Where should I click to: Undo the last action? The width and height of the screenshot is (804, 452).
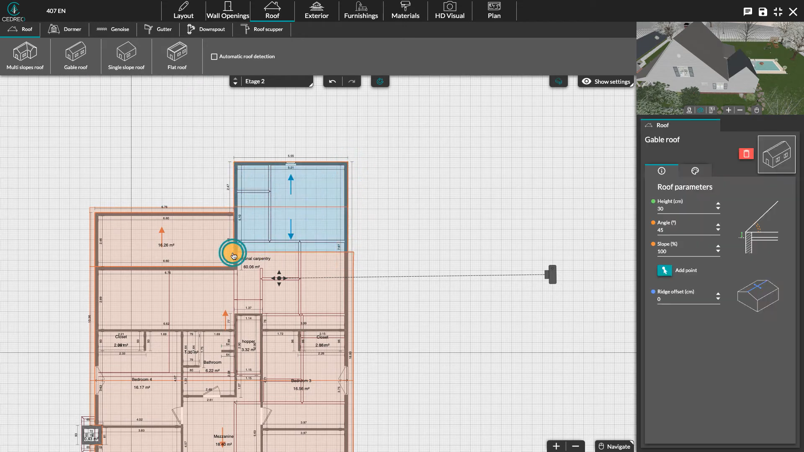pos(332,81)
